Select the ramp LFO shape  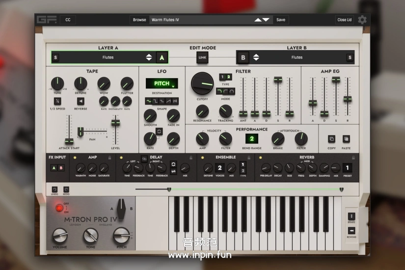[168, 101]
